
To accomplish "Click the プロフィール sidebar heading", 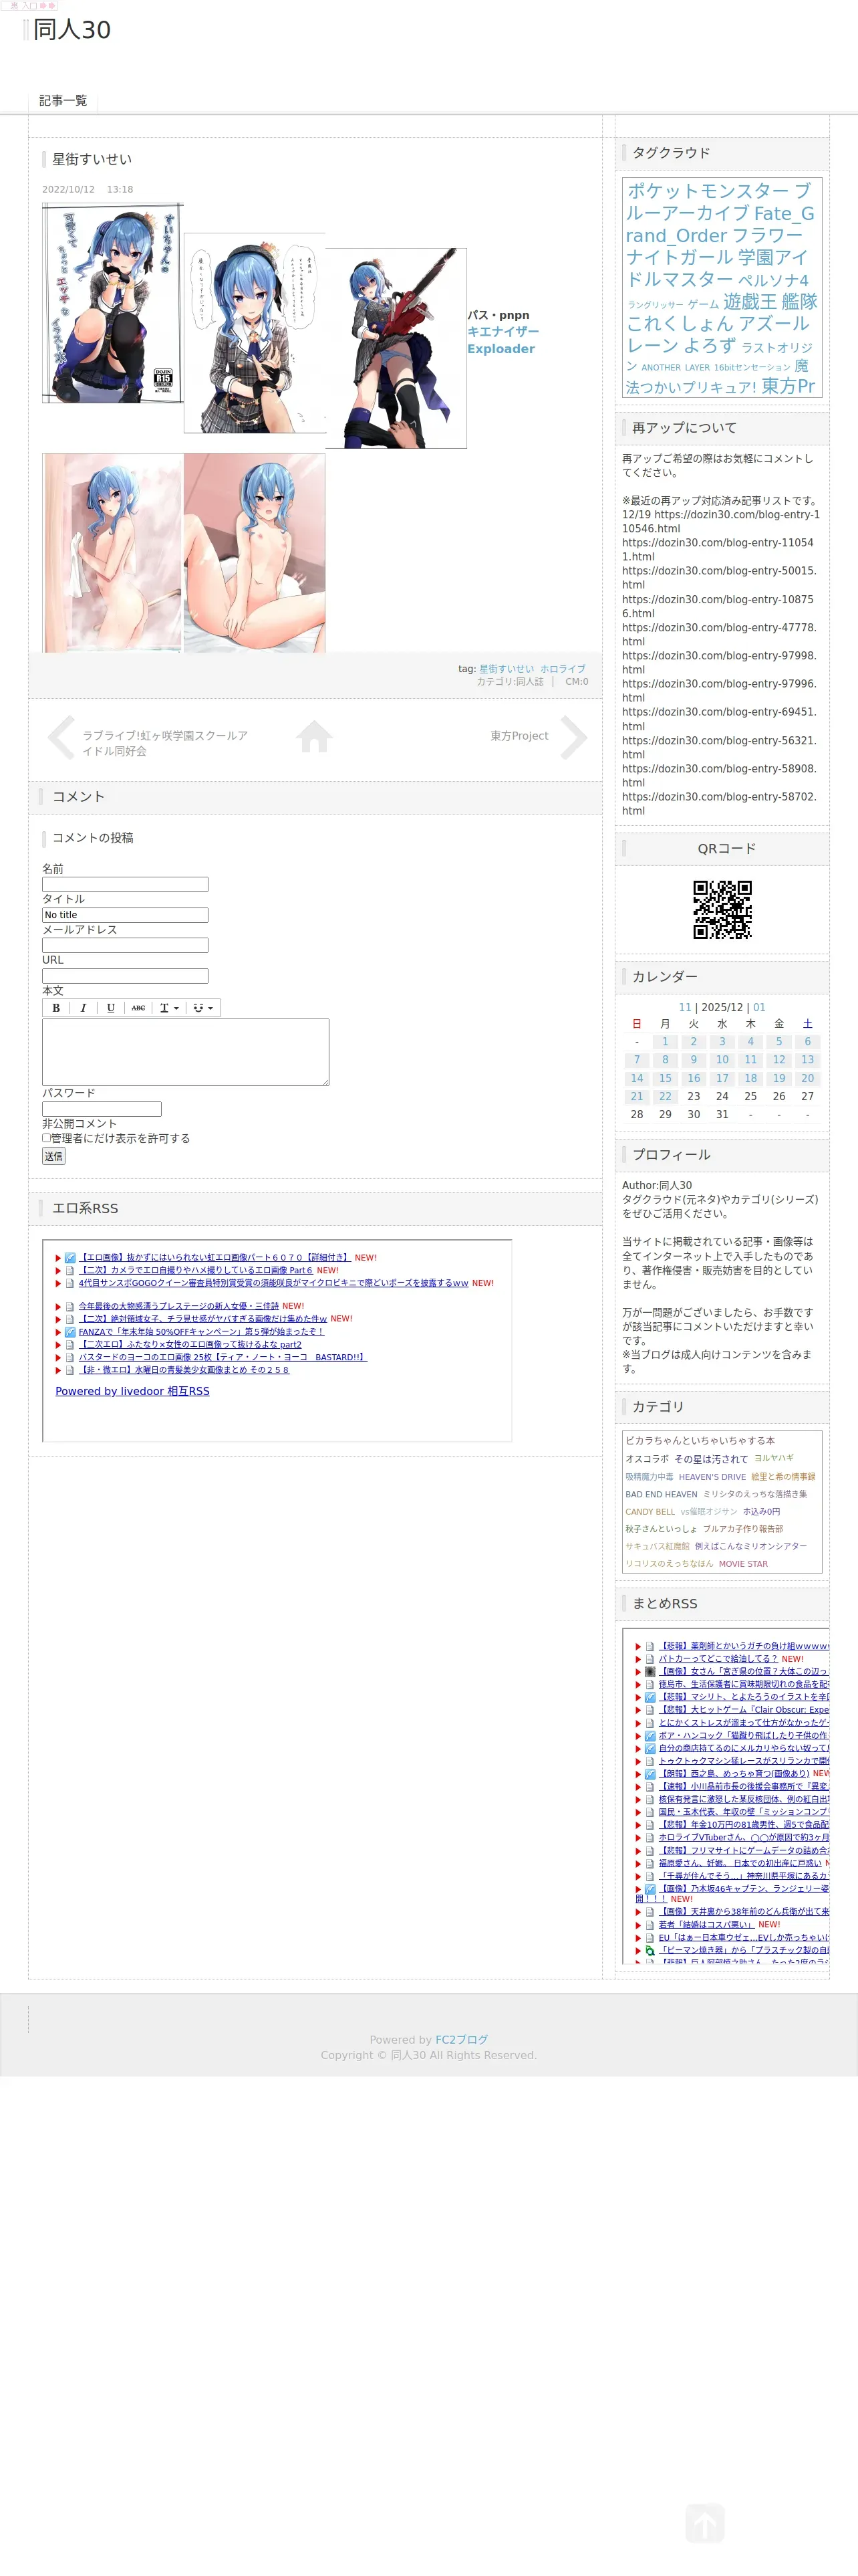I will pyautogui.click(x=671, y=1155).
